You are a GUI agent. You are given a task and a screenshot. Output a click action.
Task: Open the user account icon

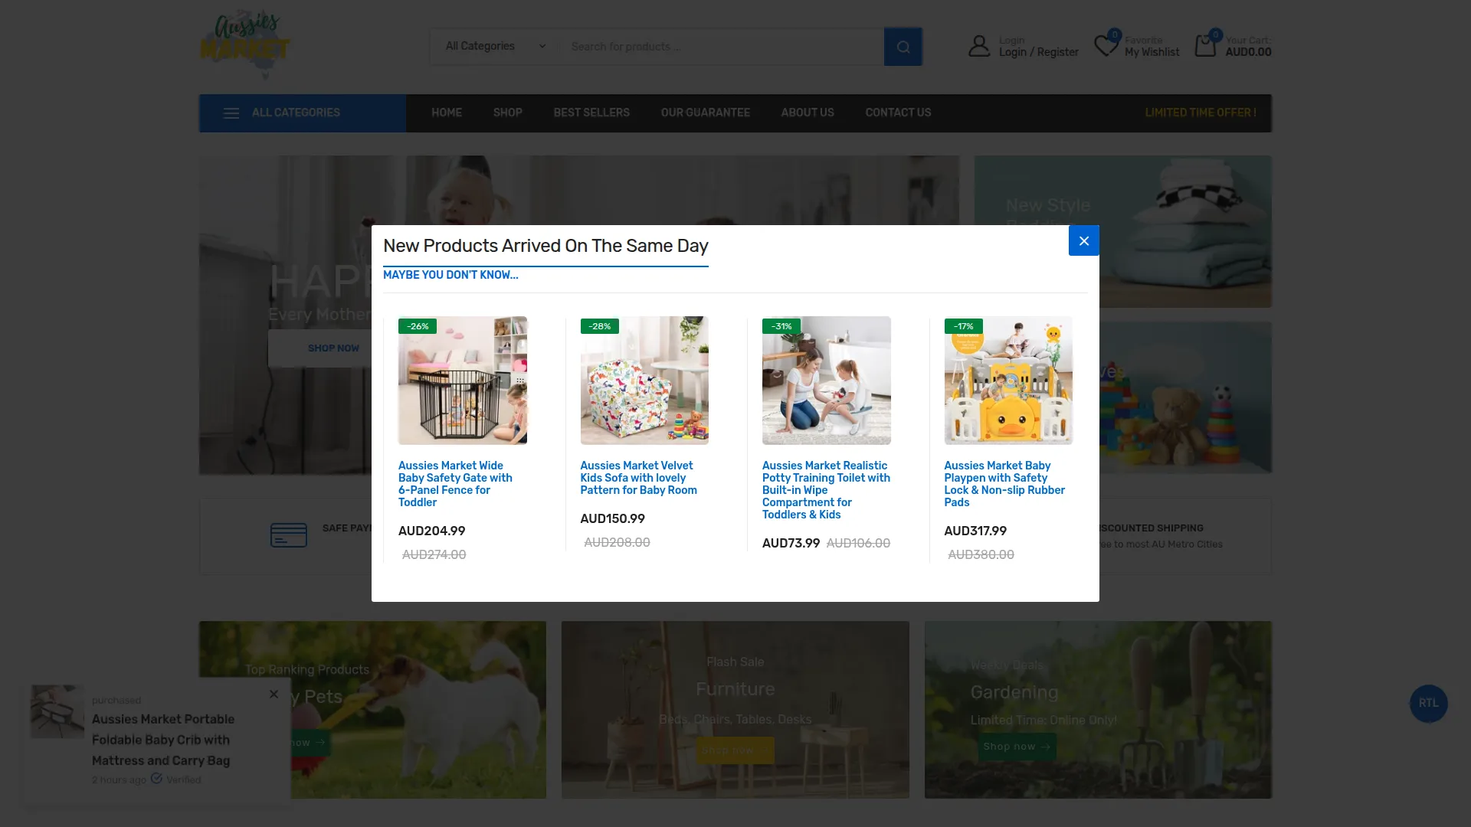(x=979, y=46)
